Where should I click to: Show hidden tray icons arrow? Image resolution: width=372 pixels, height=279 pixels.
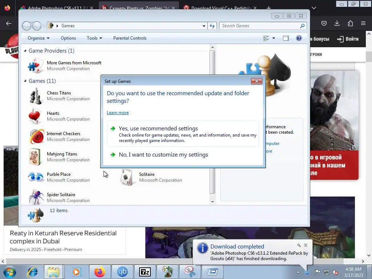tap(298, 272)
